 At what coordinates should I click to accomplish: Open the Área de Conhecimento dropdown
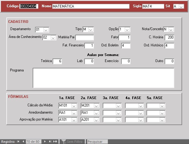tap(53, 38)
